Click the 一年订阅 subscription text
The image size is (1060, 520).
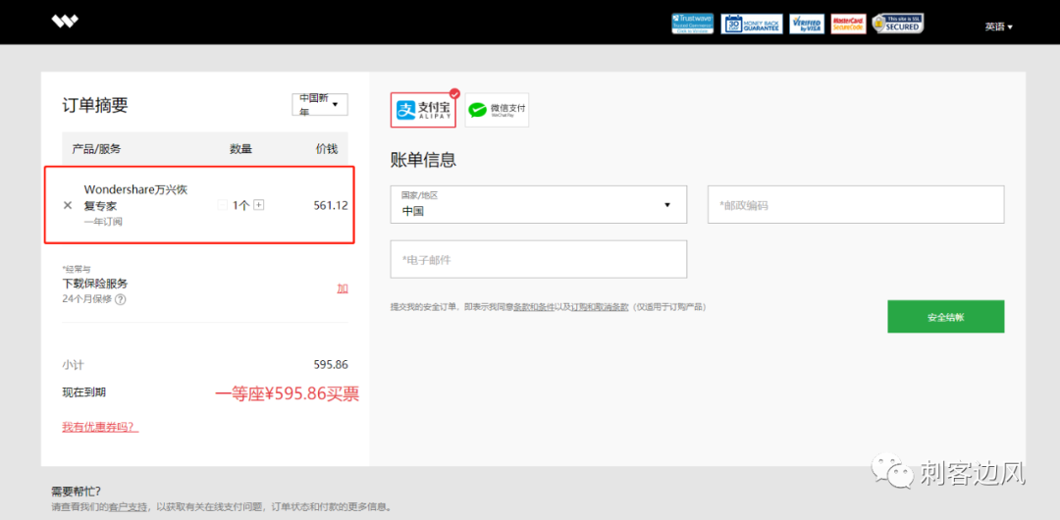click(103, 222)
